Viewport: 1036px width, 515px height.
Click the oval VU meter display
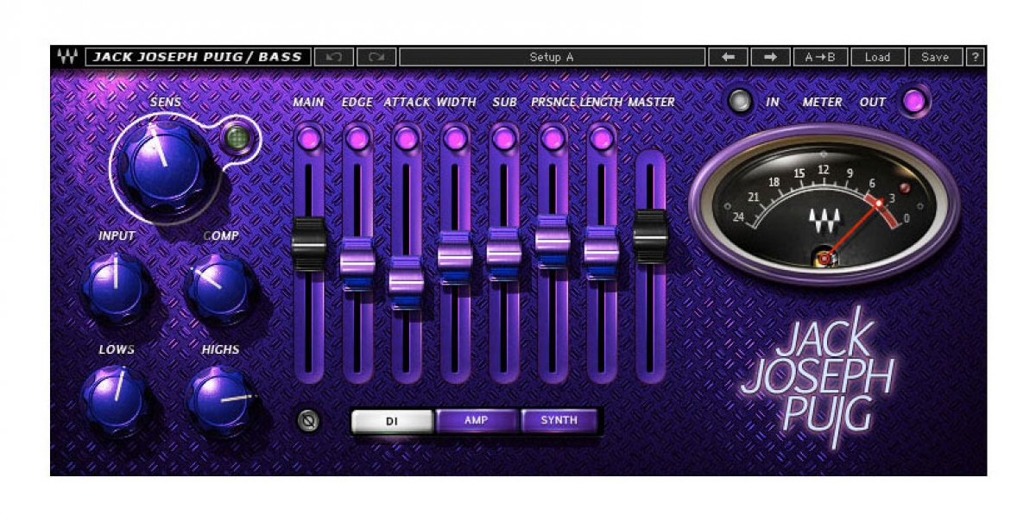pos(824,204)
